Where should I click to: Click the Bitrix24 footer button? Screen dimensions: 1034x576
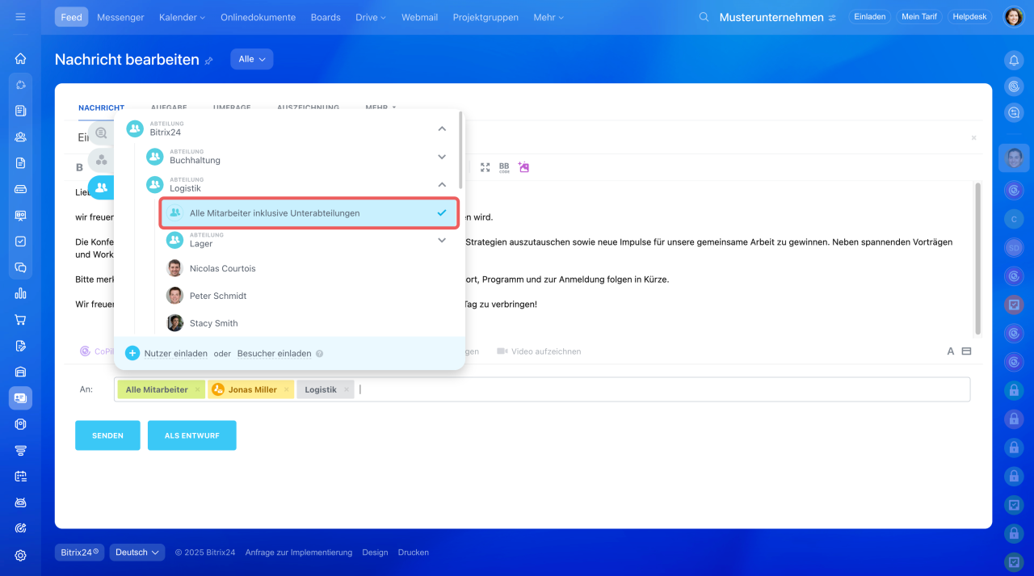coord(79,553)
